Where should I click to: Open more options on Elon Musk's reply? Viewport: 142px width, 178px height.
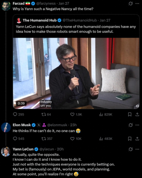point(137,125)
